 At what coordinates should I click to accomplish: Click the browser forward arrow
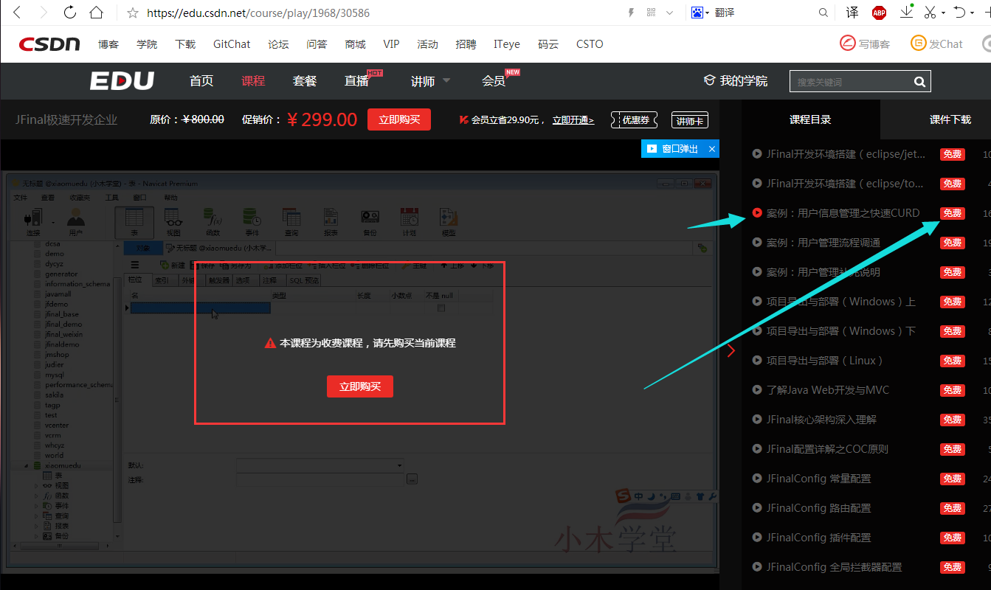coord(43,13)
